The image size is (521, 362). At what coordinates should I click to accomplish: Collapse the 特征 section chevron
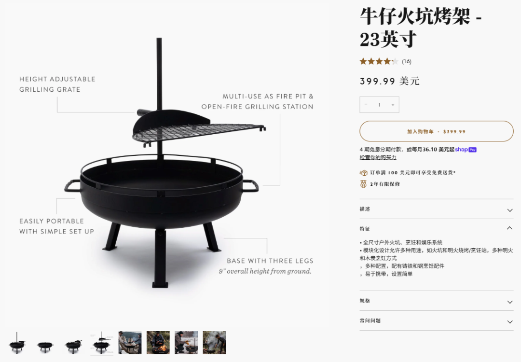click(x=510, y=228)
